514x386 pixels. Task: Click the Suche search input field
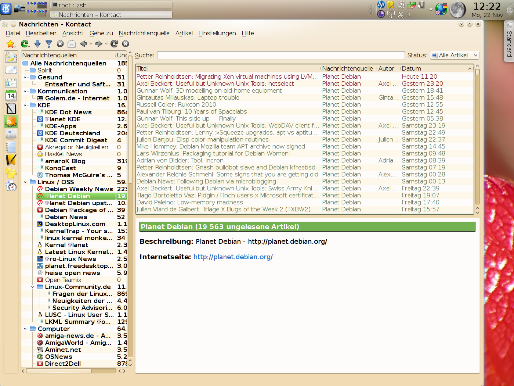281,56
